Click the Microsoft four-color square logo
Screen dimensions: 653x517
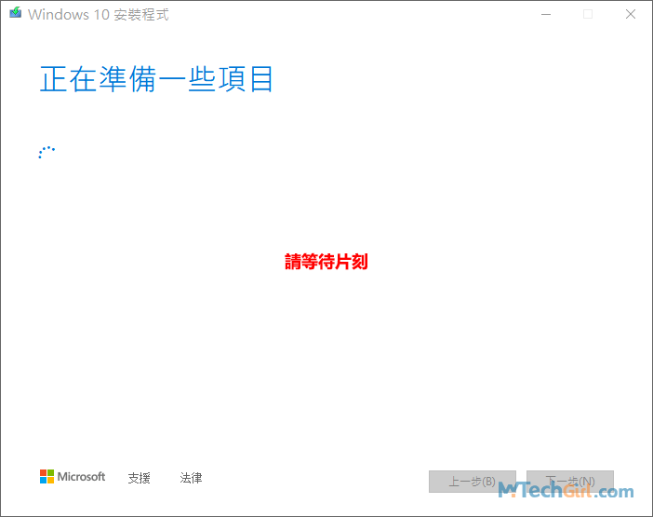pyautogui.click(x=47, y=477)
